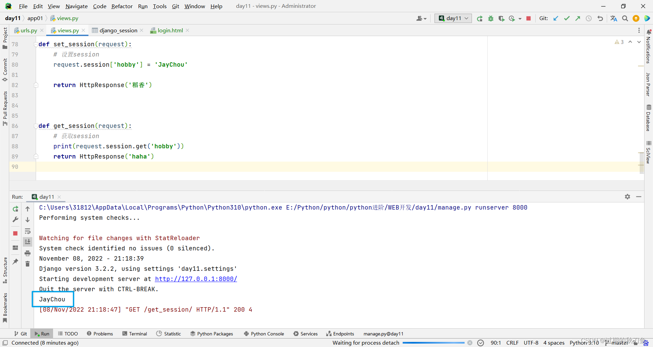Open the Translate plugin icon
This screenshot has width=653, height=347.
point(614,18)
